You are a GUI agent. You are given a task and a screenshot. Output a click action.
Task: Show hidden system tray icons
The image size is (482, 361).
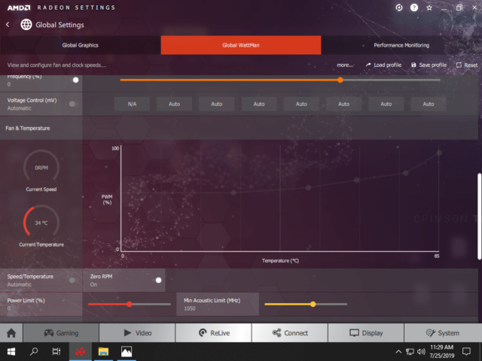tap(398, 352)
